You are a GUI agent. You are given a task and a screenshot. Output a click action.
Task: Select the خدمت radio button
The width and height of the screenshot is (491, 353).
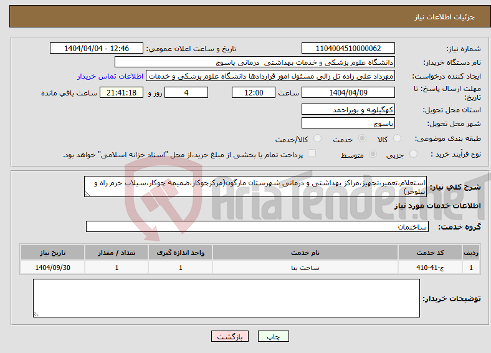[x=362, y=138]
